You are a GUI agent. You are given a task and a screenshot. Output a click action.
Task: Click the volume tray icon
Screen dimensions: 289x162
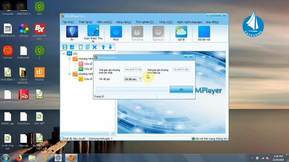point(268,158)
